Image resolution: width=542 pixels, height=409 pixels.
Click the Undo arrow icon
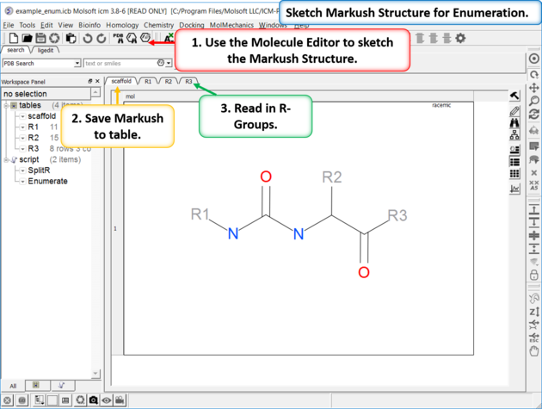coord(87,39)
